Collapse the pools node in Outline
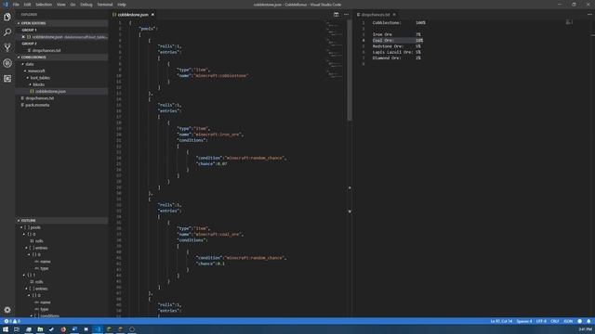 21,227
